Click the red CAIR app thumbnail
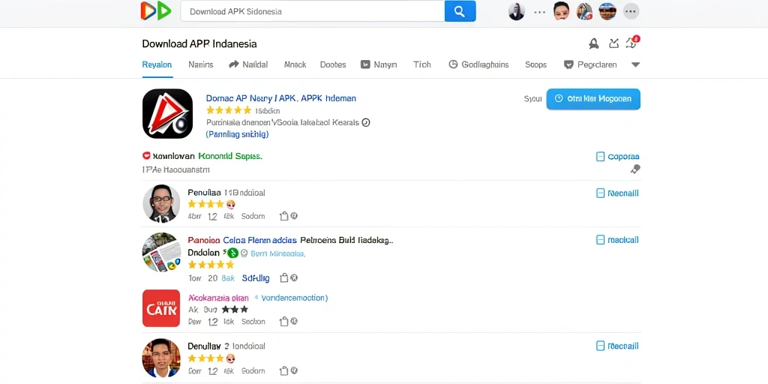 tap(161, 308)
